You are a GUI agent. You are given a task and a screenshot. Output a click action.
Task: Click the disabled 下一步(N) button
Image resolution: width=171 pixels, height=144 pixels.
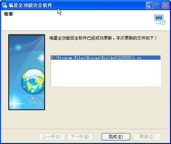pos(80,137)
